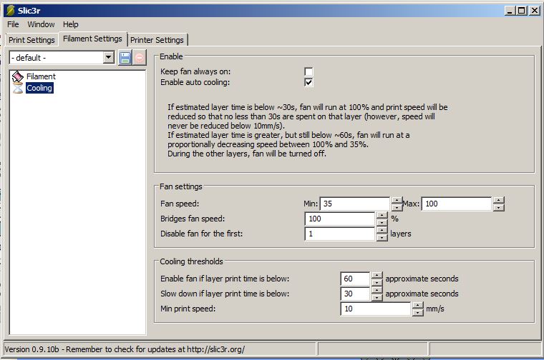Increase Max fan speed with up arrow
Viewport: 544px width, 360px height.
pyautogui.click(x=499, y=200)
